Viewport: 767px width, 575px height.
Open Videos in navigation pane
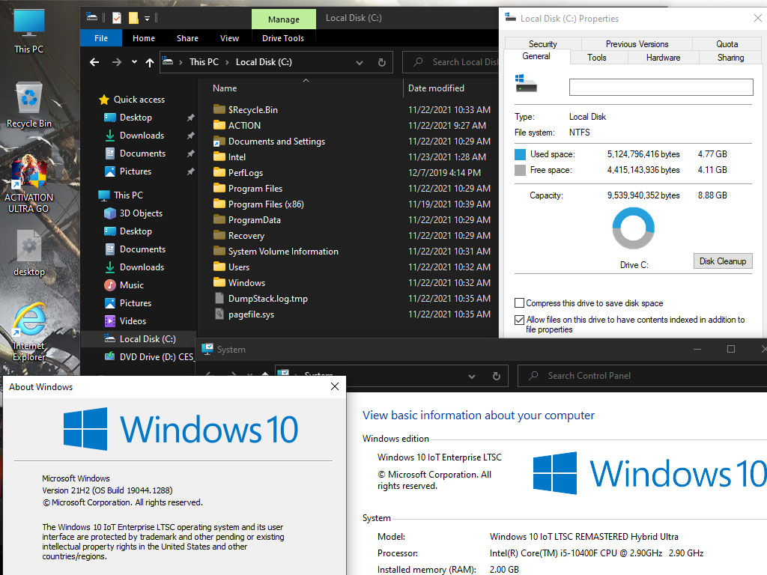(x=125, y=320)
